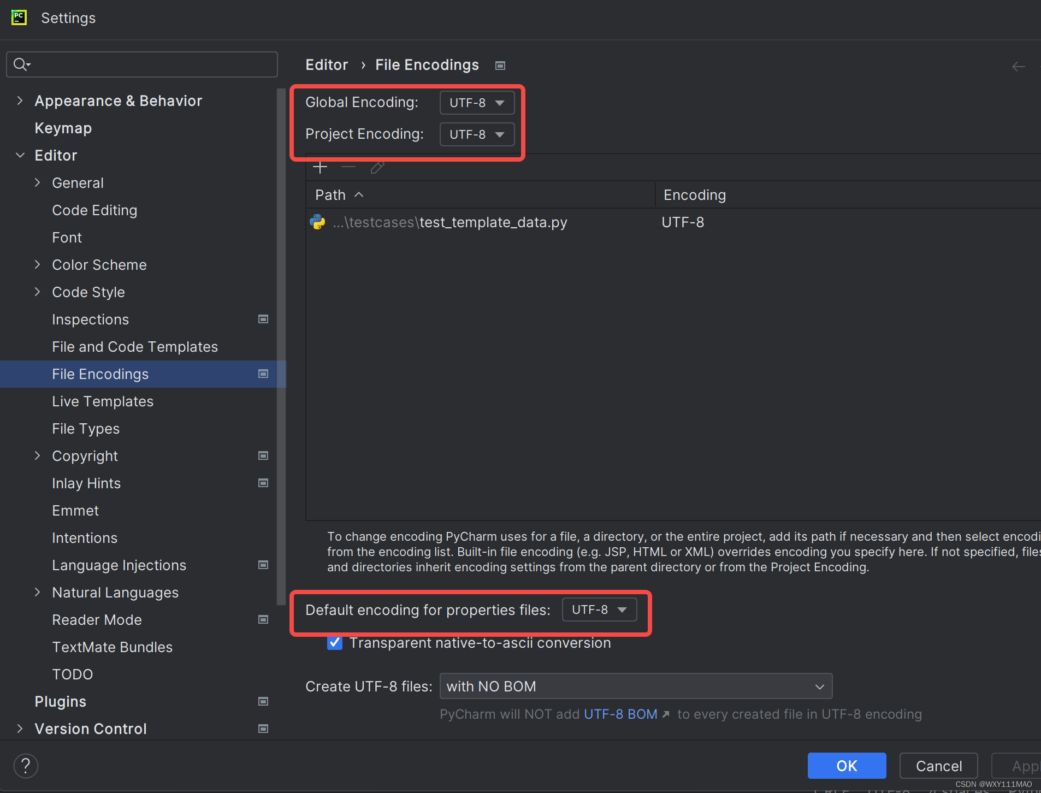This screenshot has width=1041, height=793.
Task: Click project-level icon beside File Encodings header
Action: 500,66
